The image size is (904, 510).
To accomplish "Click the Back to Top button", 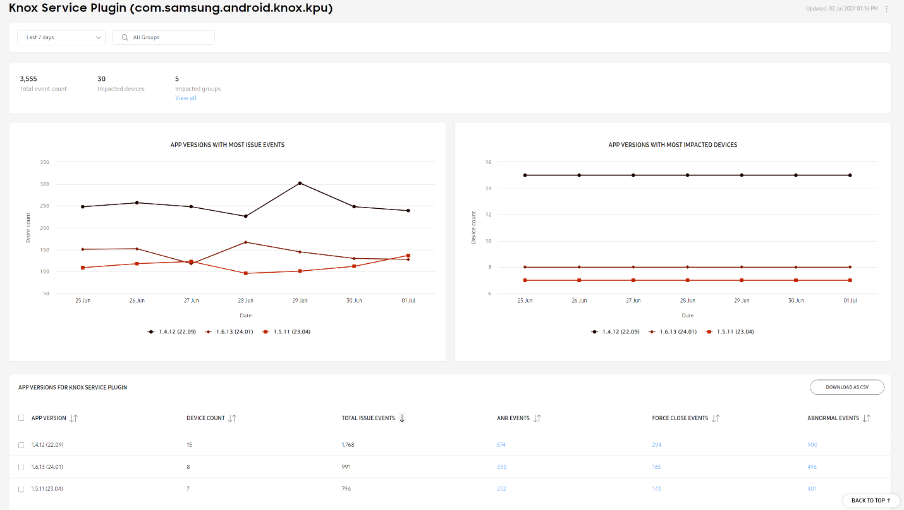I will [x=870, y=501].
